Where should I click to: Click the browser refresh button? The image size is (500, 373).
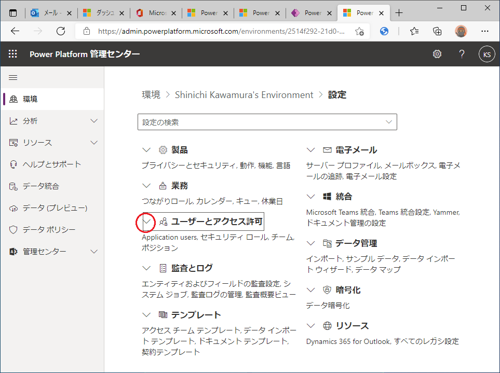point(61,31)
